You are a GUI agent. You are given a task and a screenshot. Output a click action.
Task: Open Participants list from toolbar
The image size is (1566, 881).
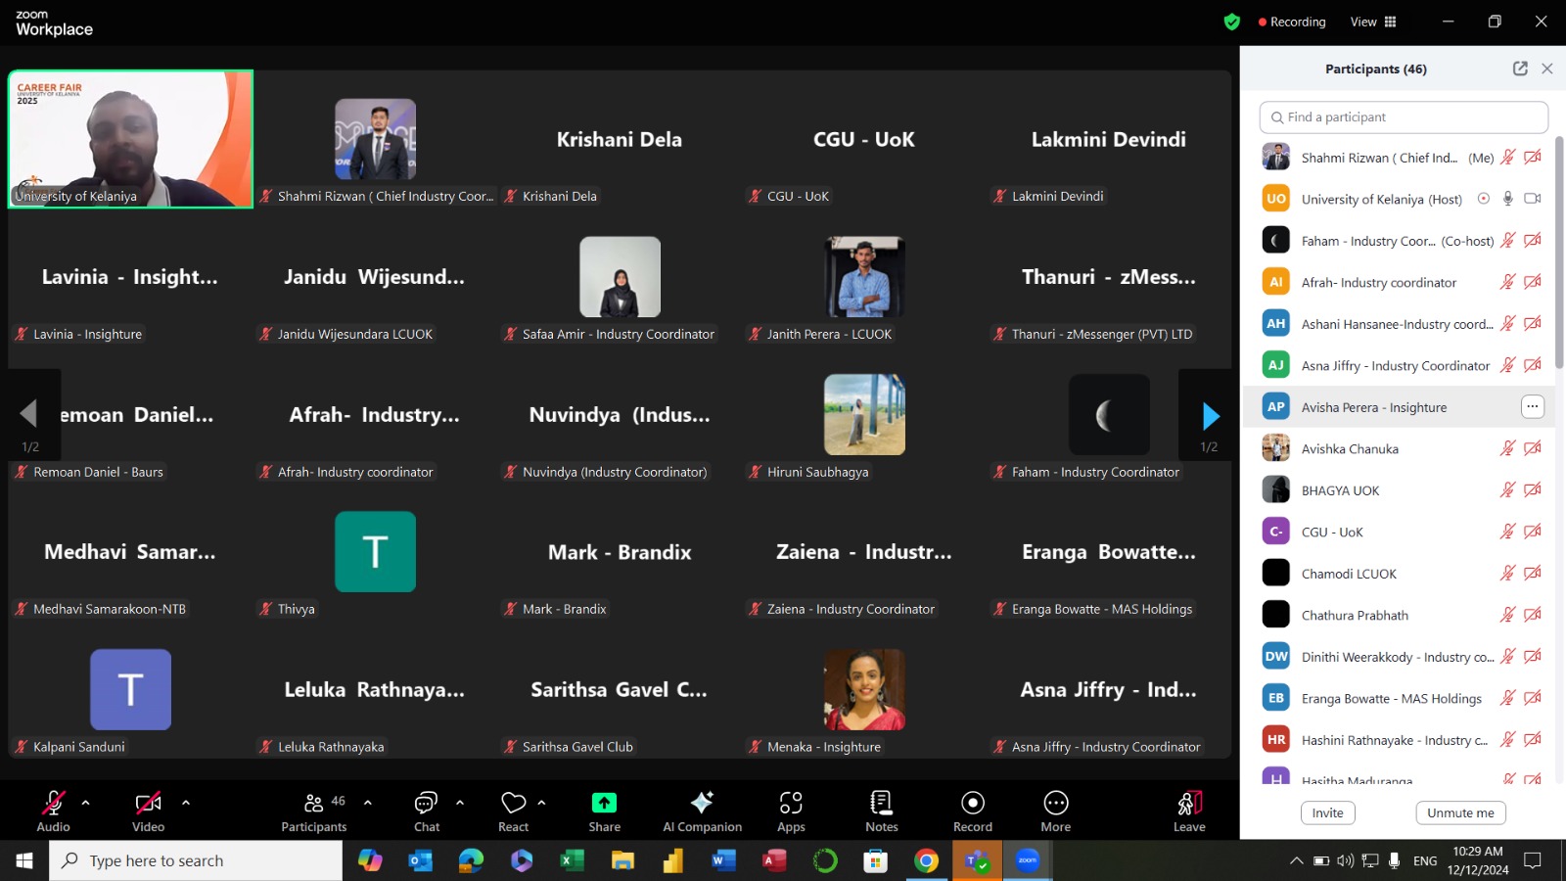[314, 811]
